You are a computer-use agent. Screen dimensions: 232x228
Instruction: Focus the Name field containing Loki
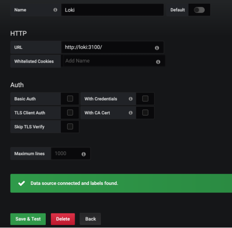click(x=112, y=10)
